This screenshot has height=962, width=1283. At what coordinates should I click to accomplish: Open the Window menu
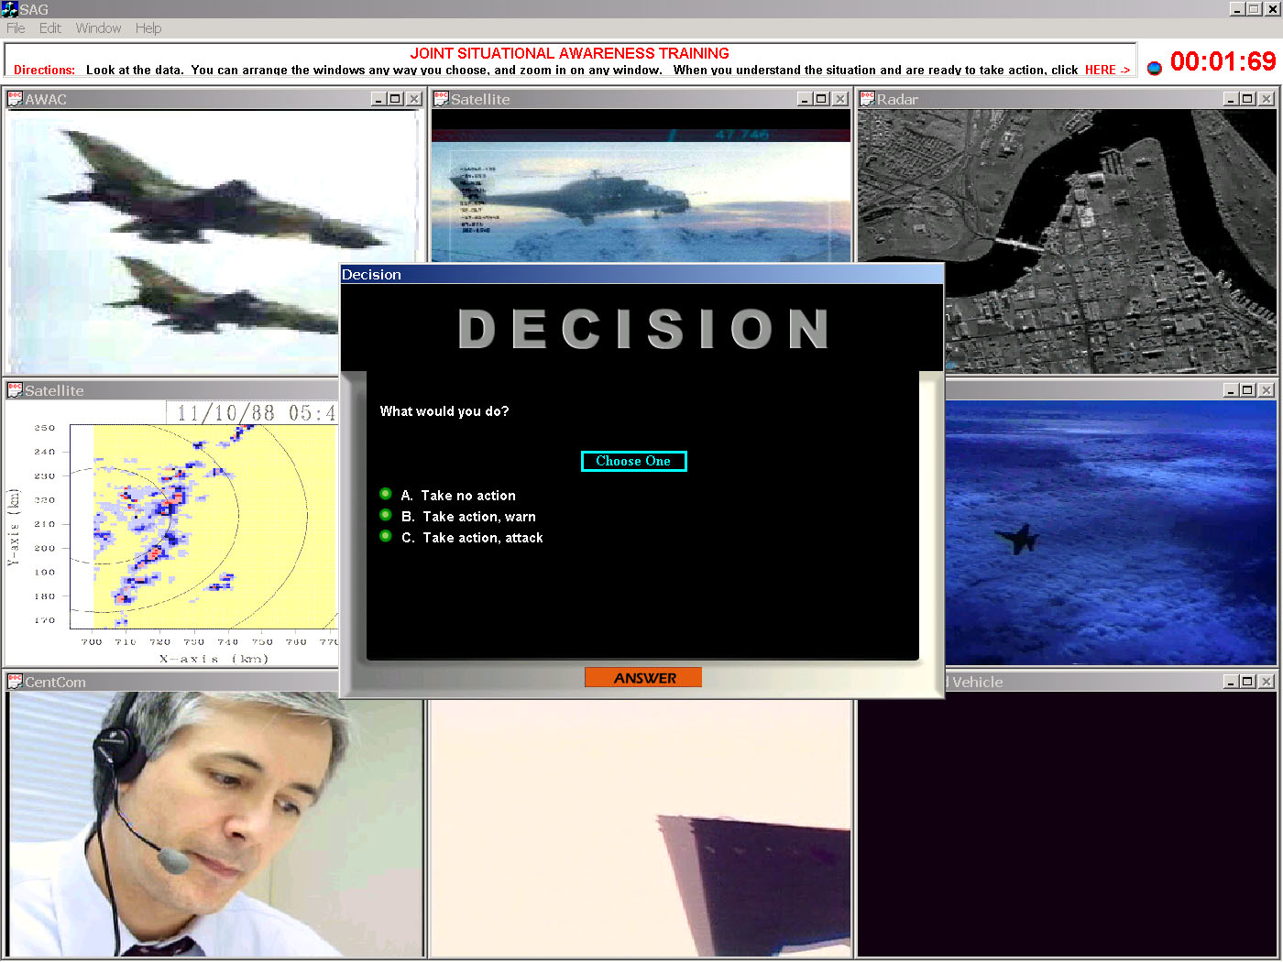98,28
